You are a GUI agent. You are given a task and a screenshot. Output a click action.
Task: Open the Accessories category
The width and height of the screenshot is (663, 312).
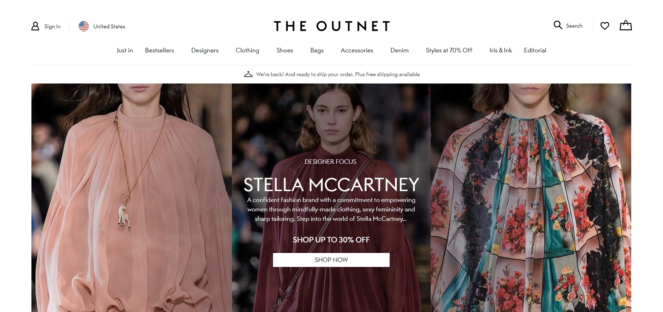click(x=357, y=50)
